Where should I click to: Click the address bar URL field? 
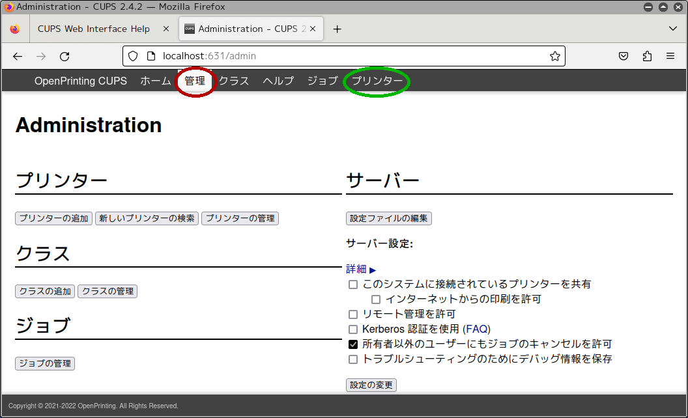coord(343,56)
